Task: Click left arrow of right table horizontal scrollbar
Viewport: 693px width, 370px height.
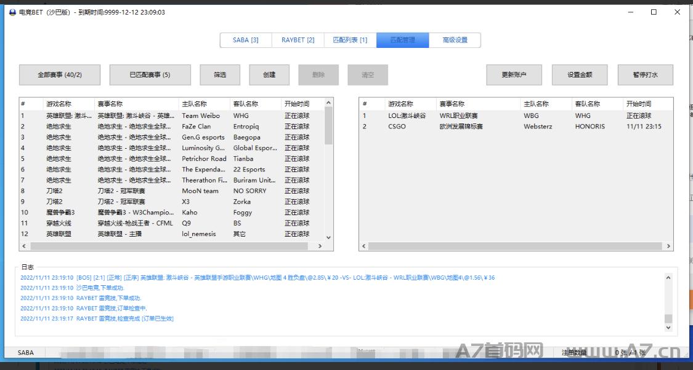Action: click(x=364, y=246)
